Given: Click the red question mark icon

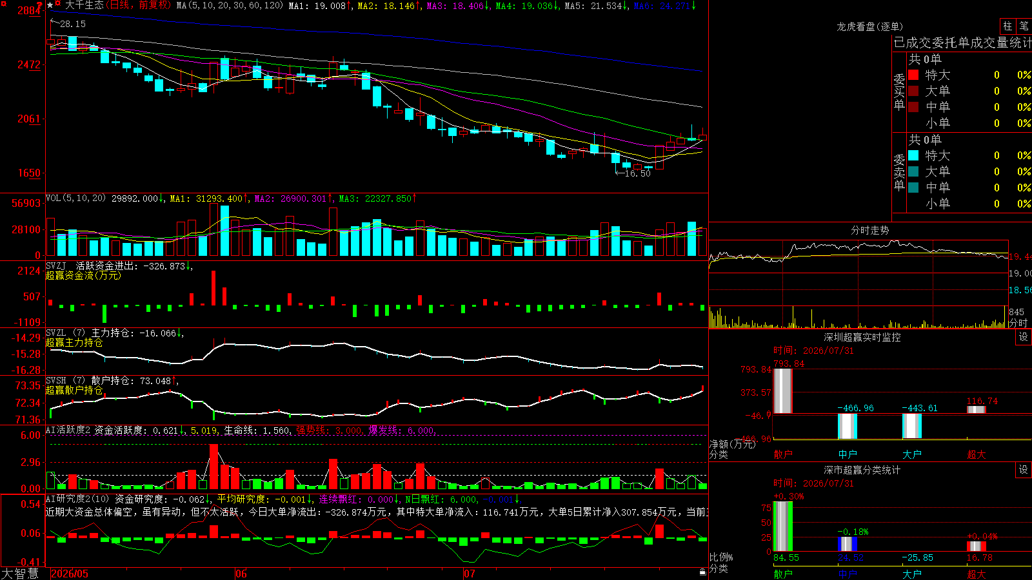Looking at the screenshot, I should [40, 5].
